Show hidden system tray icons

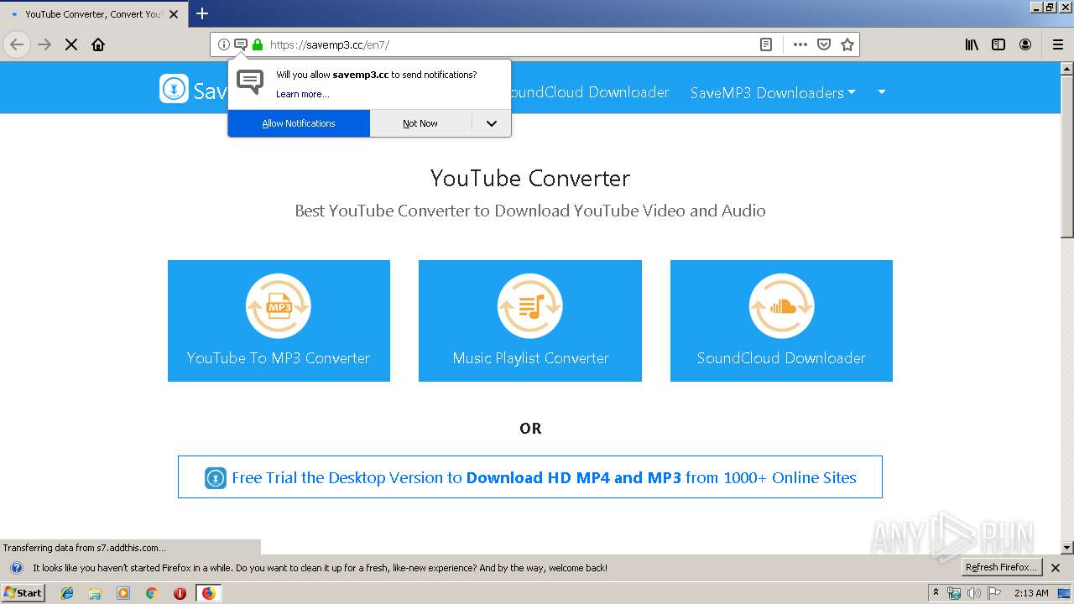click(936, 593)
